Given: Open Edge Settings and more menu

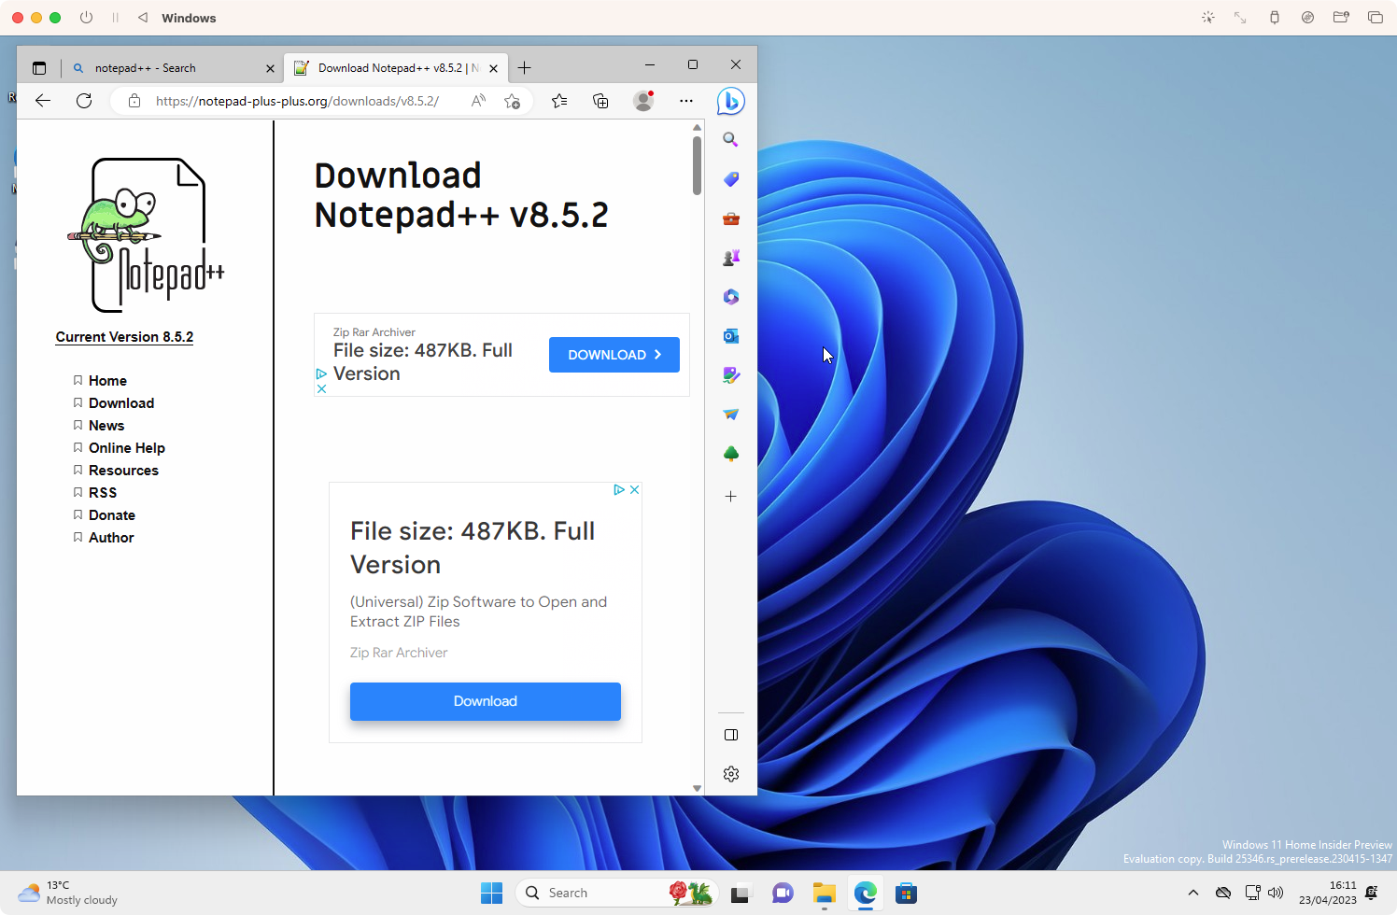Looking at the screenshot, I should pyautogui.click(x=686, y=101).
